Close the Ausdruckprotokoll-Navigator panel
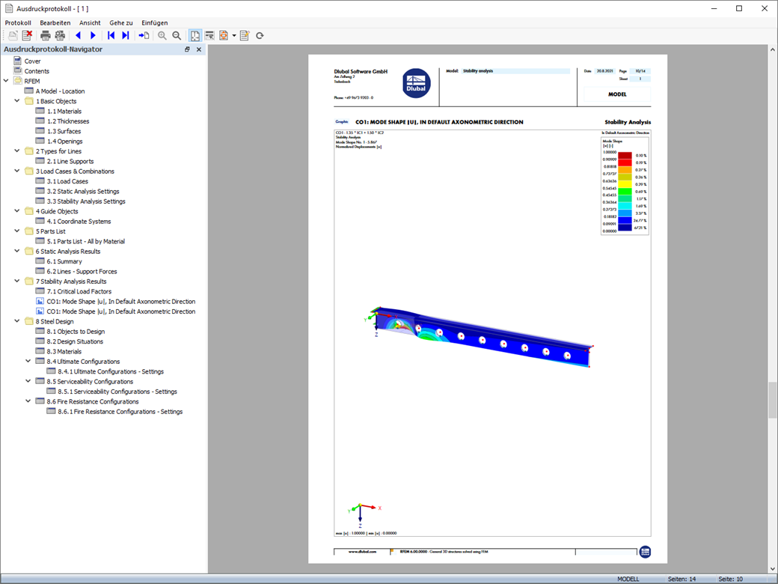 199,49
